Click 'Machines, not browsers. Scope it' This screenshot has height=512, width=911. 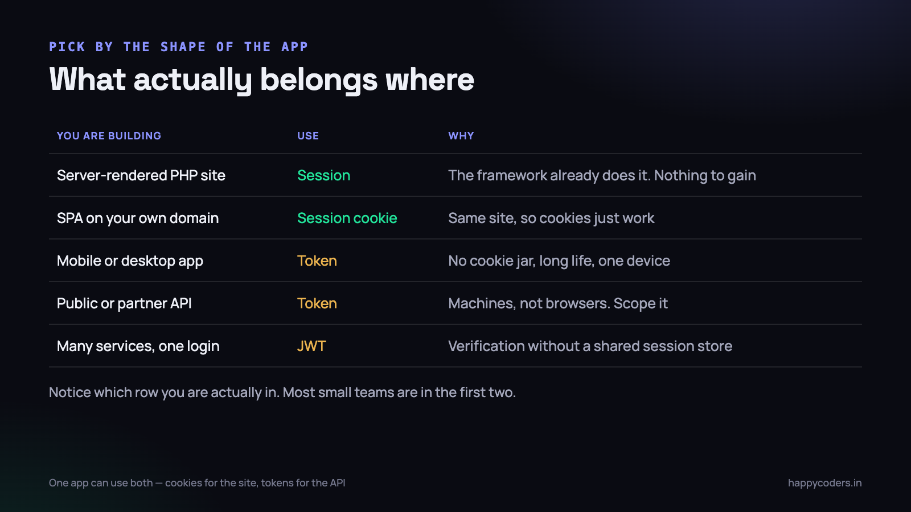pyautogui.click(x=558, y=303)
